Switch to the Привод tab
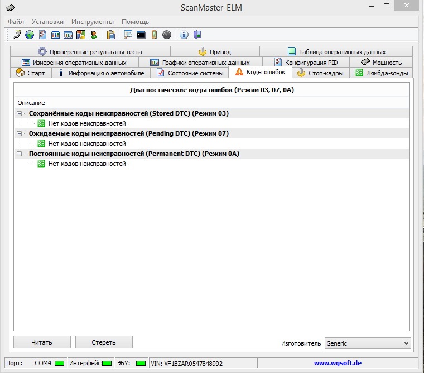Screen dimensions: 424x373 pyautogui.click(x=215, y=51)
